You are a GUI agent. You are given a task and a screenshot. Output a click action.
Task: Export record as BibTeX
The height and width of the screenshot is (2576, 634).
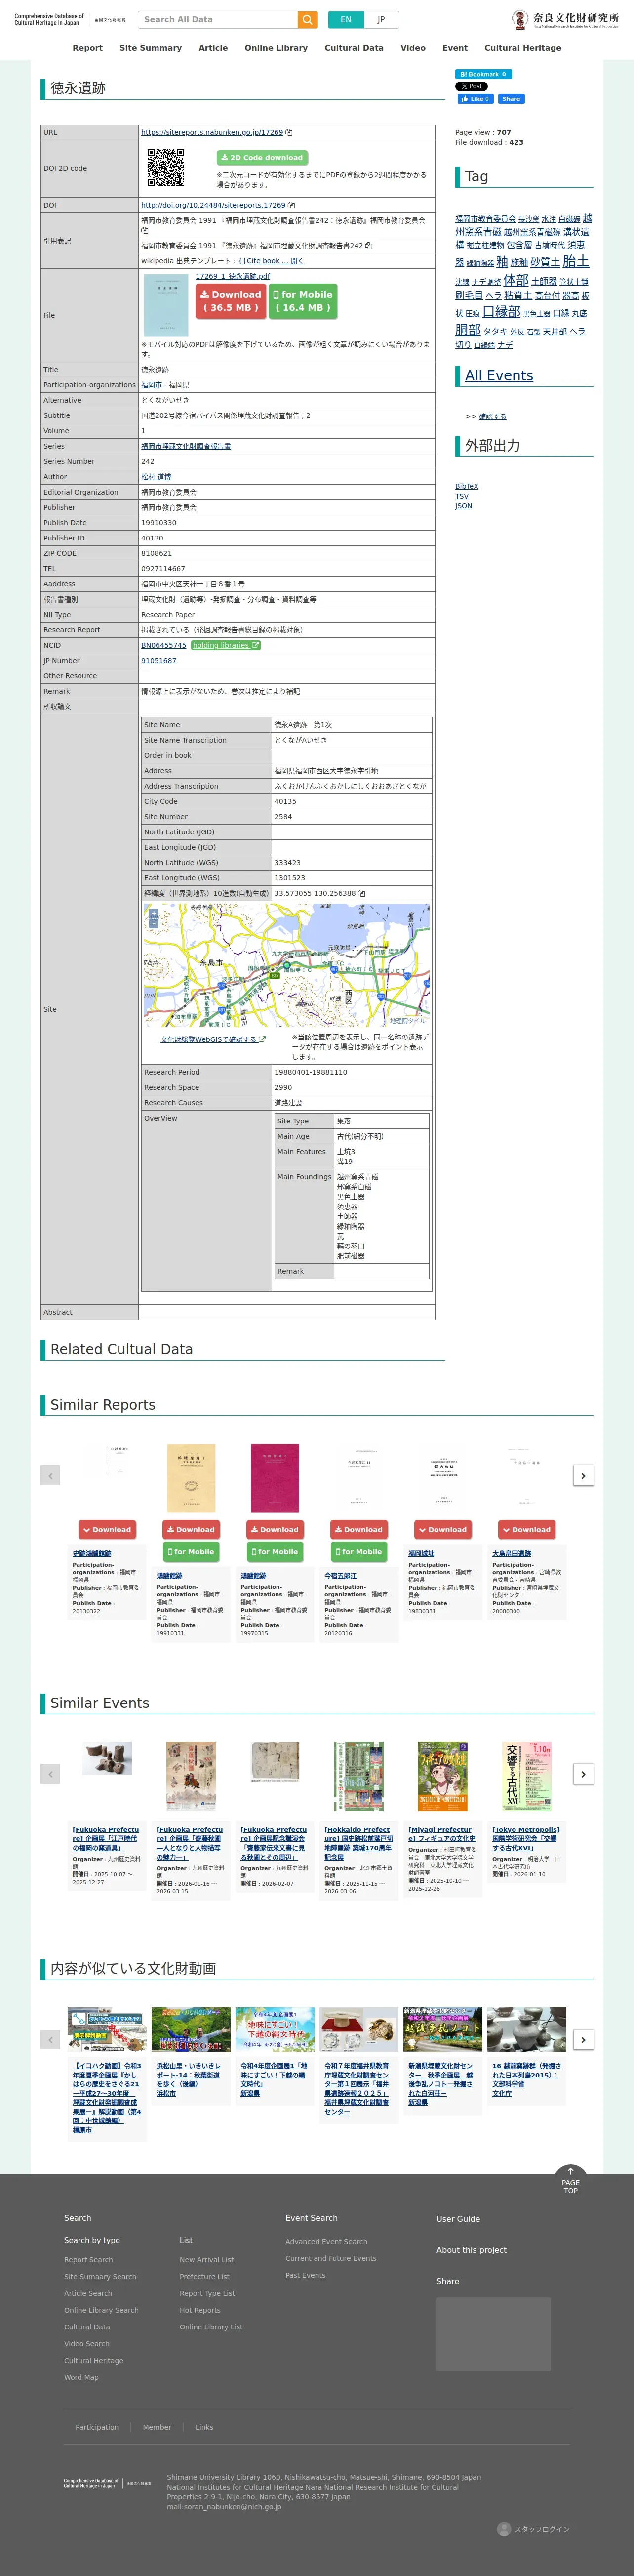466,487
